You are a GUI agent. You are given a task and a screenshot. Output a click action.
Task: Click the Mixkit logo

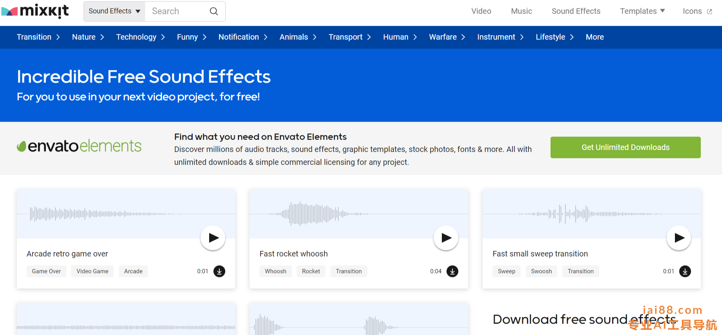(x=35, y=11)
